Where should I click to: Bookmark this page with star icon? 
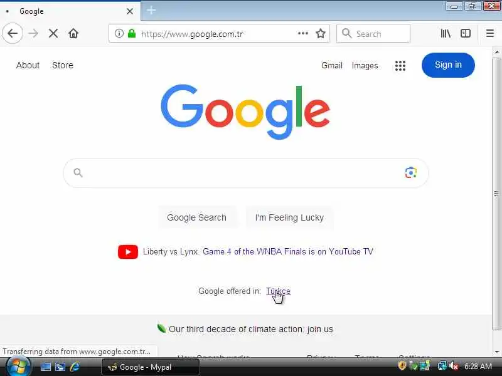tap(321, 33)
